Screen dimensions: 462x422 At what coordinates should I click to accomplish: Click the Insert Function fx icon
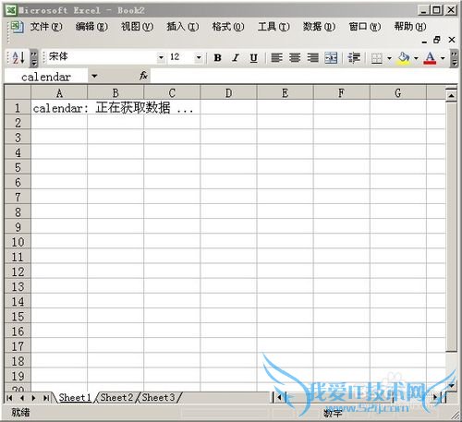pyautogui.click(x=143, y=76)
